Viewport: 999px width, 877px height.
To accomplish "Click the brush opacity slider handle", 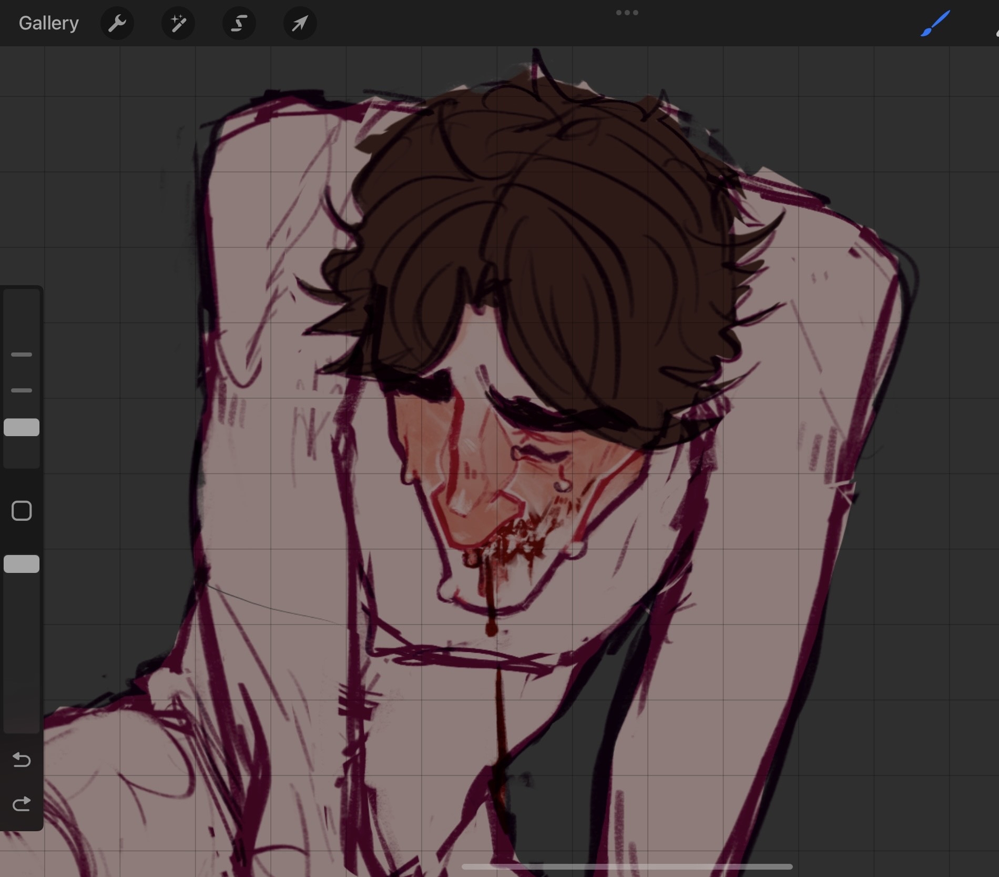I will tap(22, 564).
